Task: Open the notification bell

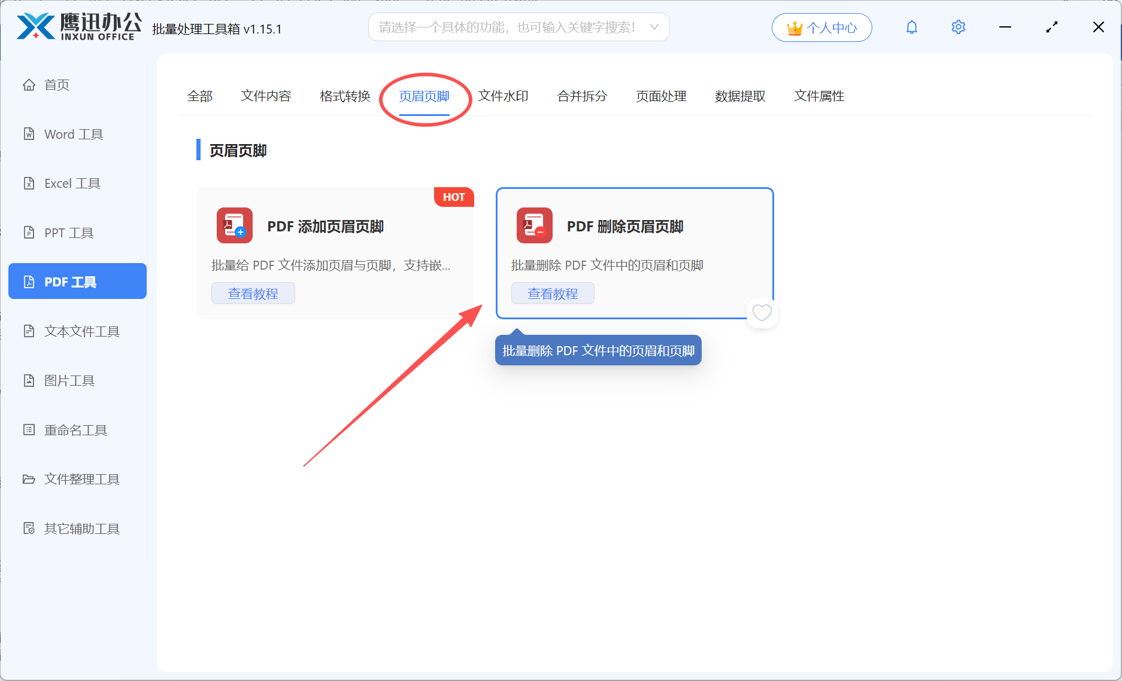Action: pos(912,28)
